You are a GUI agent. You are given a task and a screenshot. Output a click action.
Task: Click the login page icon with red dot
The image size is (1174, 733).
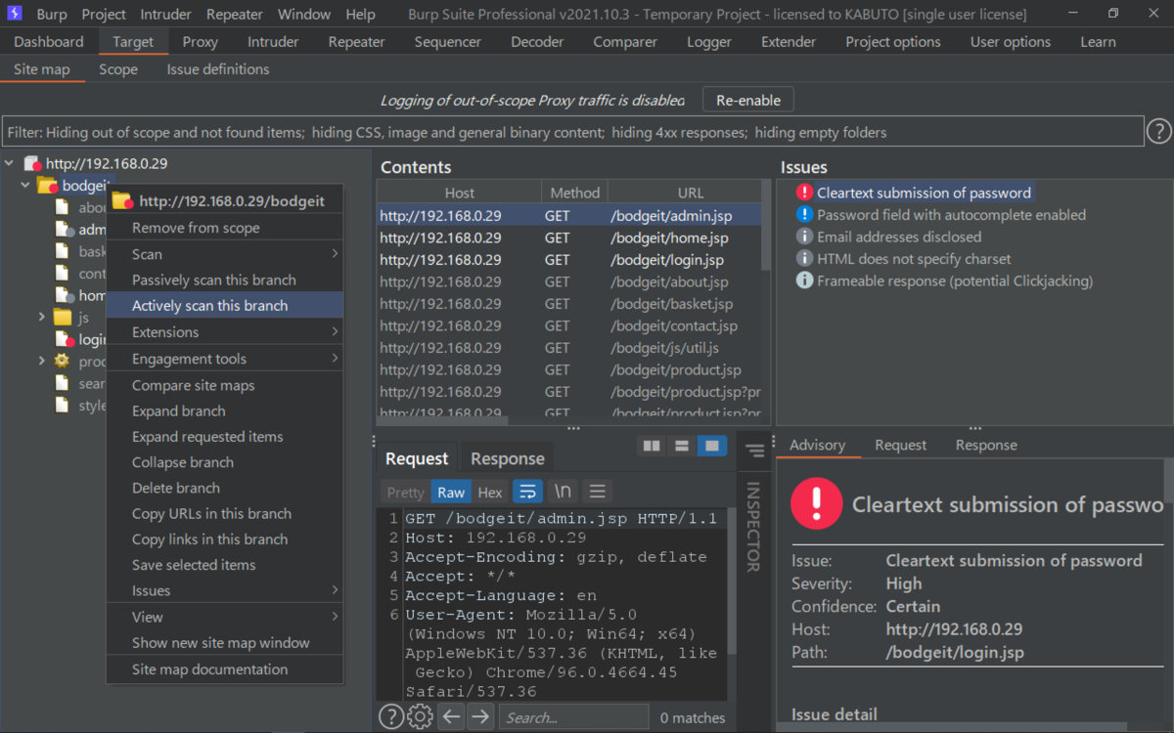(65, 339)
